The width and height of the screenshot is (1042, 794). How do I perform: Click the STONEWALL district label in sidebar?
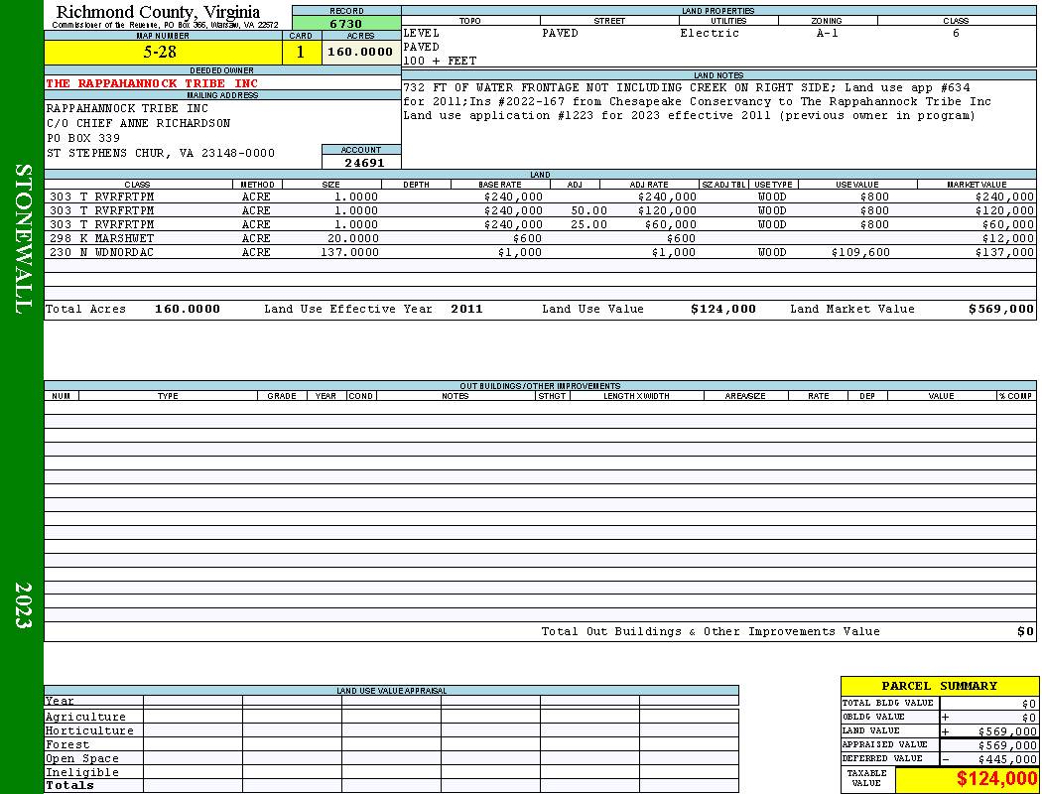point(22,239)
